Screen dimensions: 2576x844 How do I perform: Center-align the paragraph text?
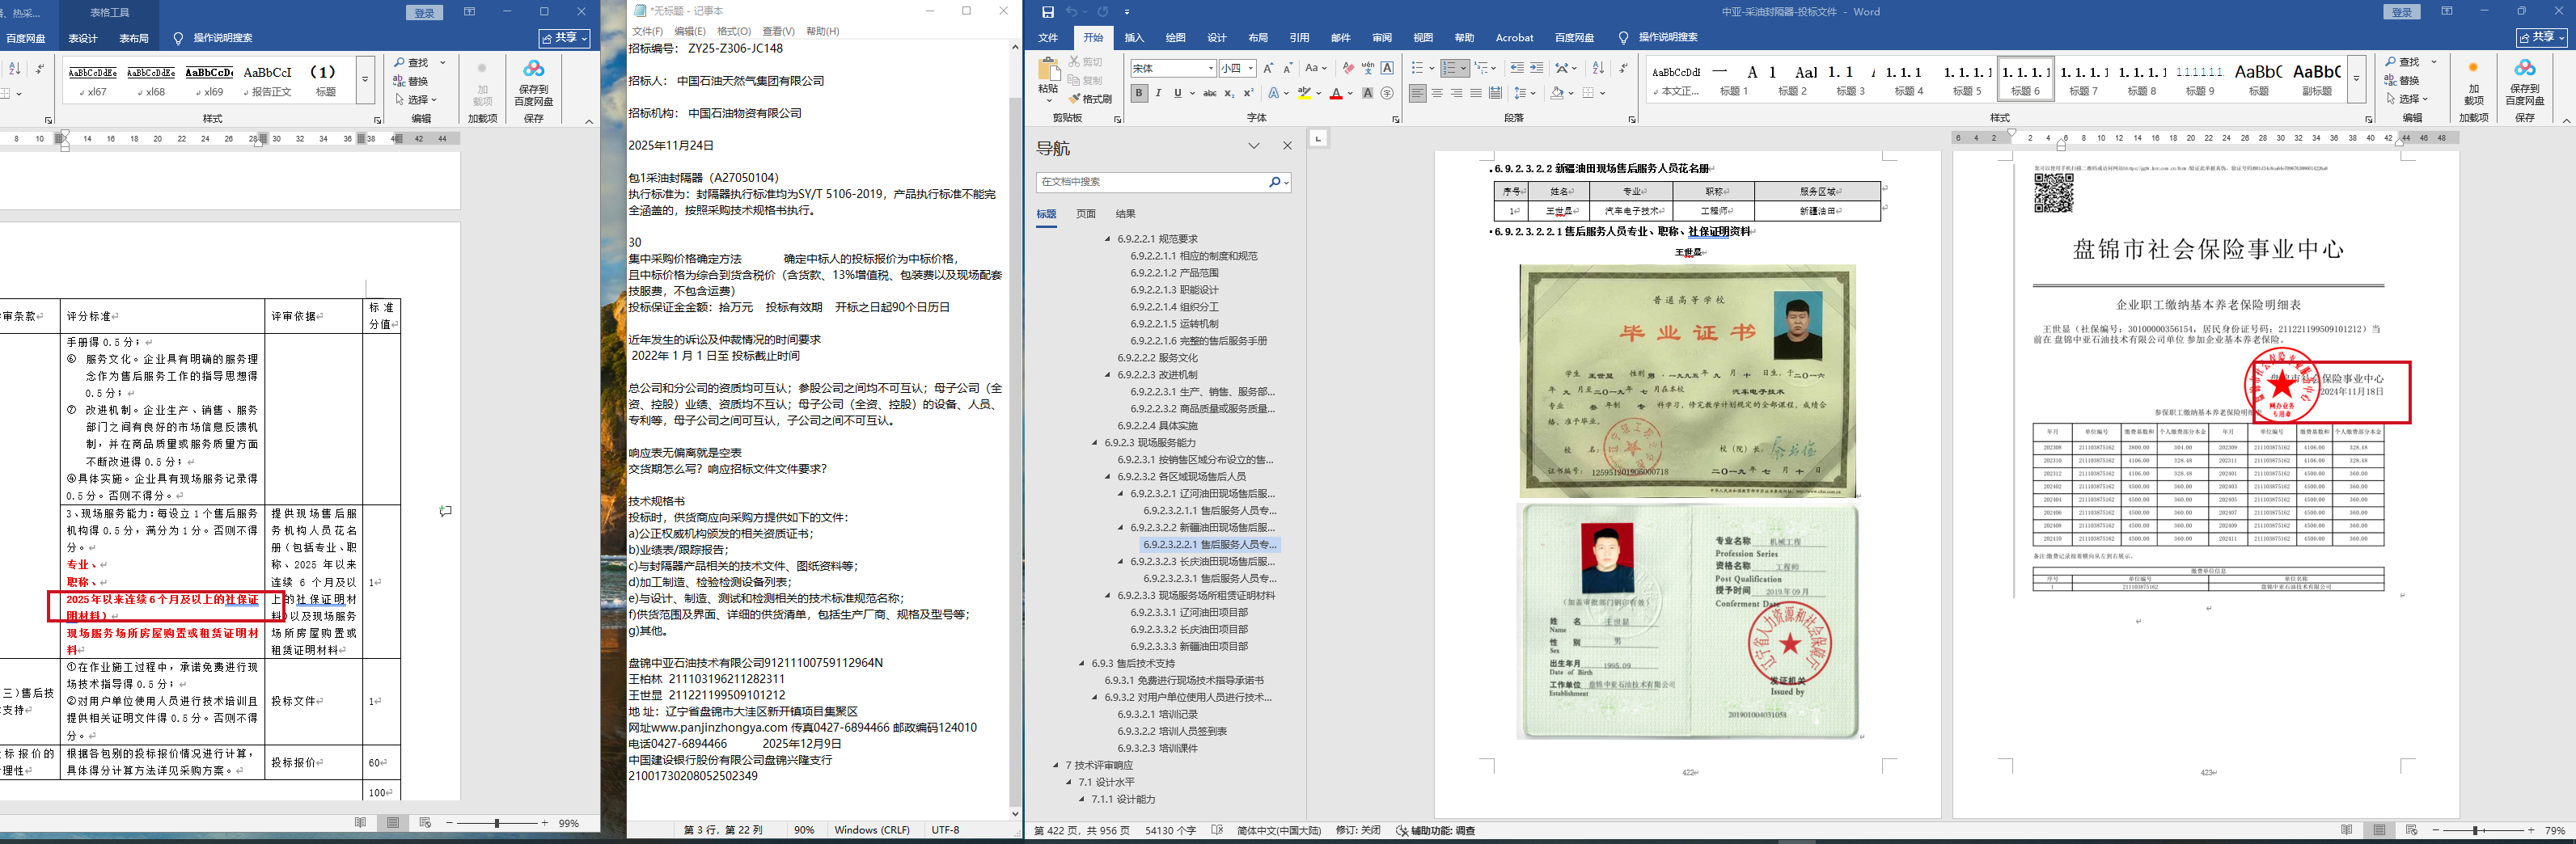(1437, 93)
